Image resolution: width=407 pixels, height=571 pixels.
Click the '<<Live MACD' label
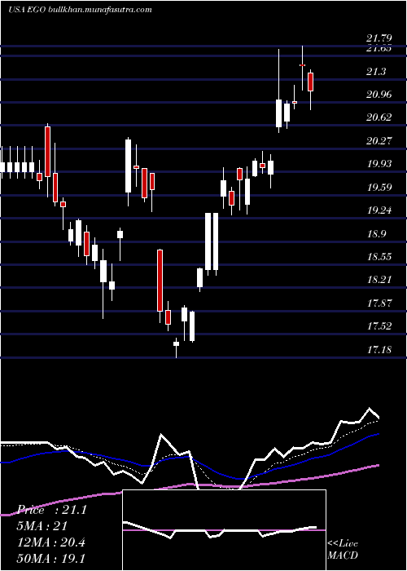pyautogui.click(x=343, y=550)
